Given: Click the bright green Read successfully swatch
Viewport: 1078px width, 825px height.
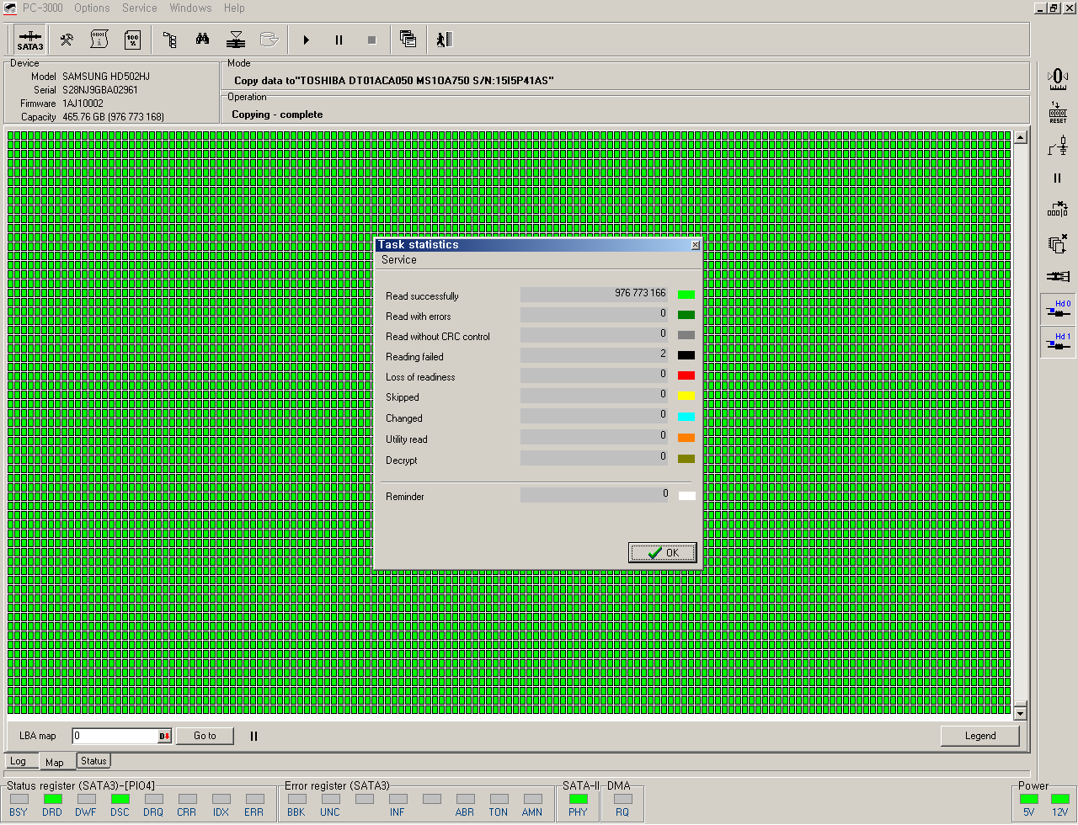Looking at the screenshot, I should pyautogui.click(x=686, y=295).
